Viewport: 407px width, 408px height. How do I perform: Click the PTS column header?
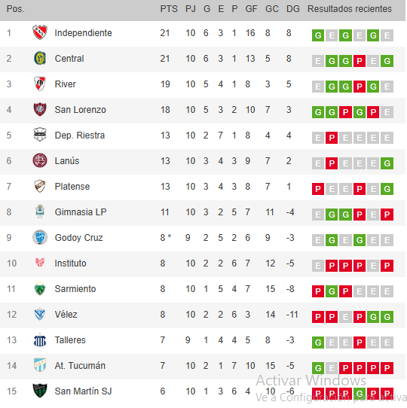pos(169,9)
